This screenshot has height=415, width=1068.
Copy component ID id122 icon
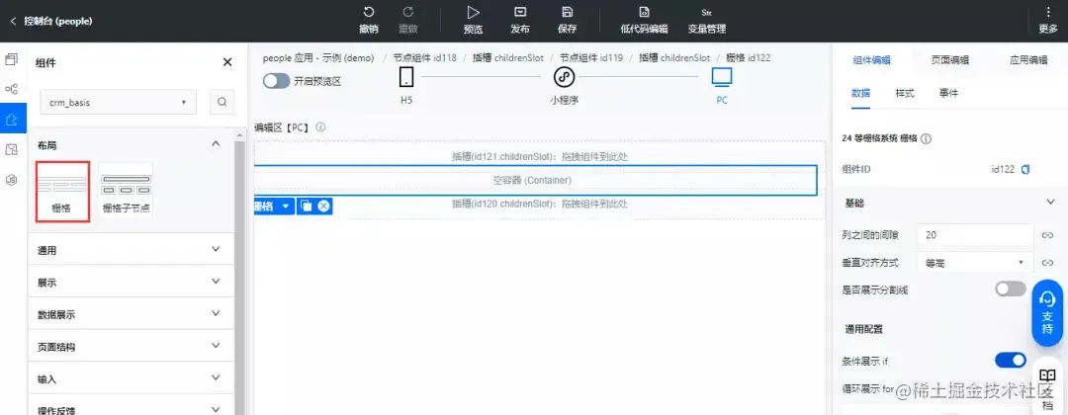tap(1025, 169)
